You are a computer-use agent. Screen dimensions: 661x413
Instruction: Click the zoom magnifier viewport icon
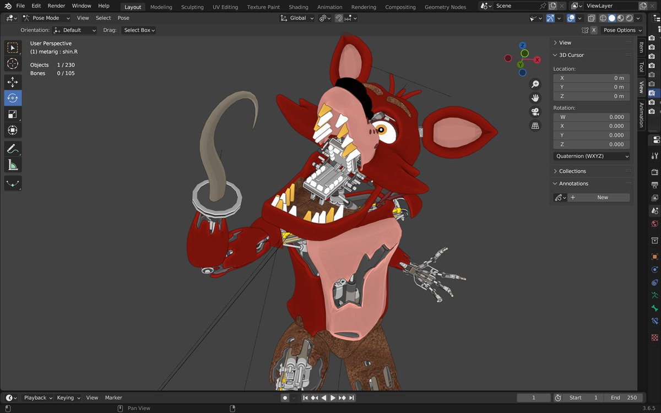click(535, 84)
